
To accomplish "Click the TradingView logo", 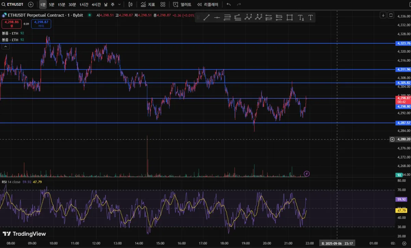I will [24, 234].
